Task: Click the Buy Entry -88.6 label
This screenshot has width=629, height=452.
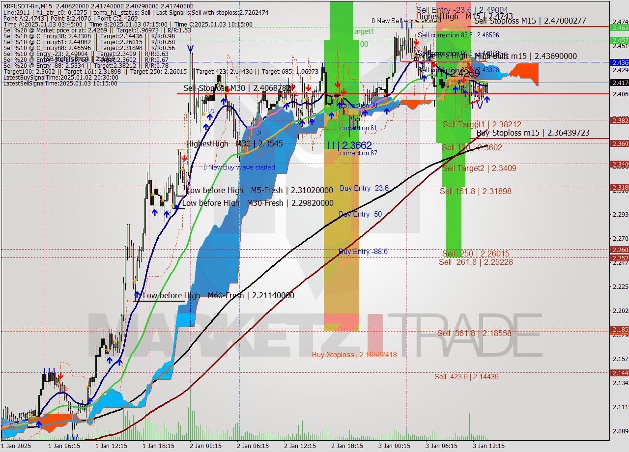Action: tap(363, 252)
